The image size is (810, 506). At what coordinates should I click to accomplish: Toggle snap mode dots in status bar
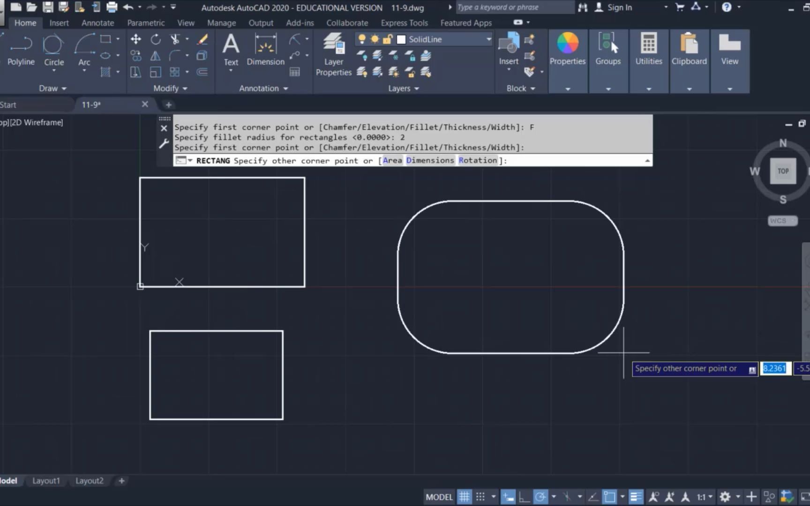pos(480,497)
